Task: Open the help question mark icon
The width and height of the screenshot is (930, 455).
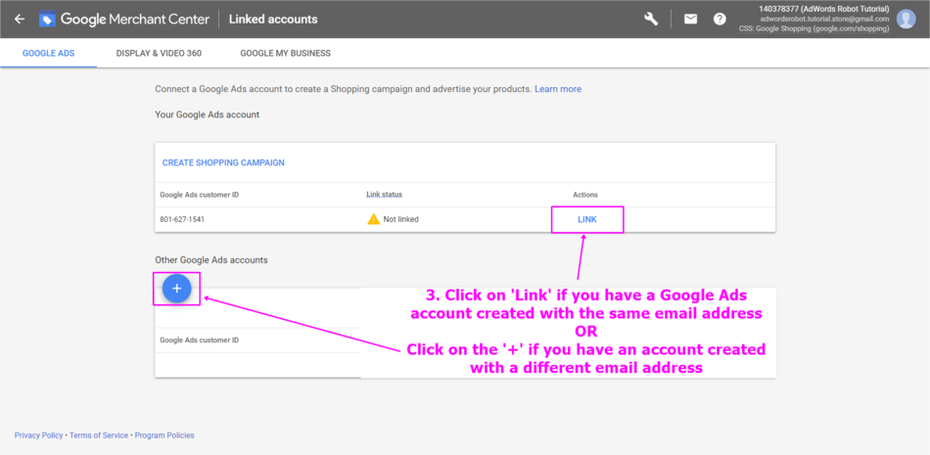Action: click(x=720, y=19)
